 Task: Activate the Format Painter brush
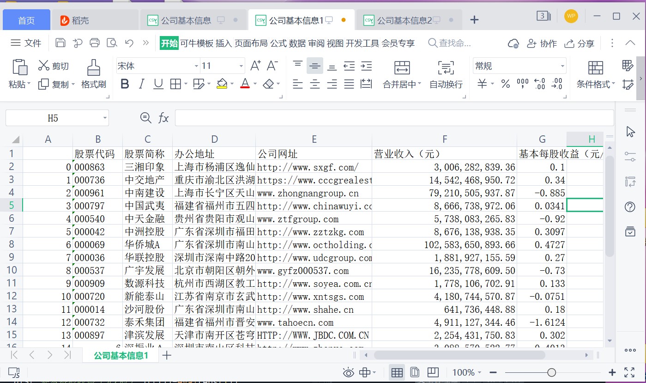(x=94, y=67)
